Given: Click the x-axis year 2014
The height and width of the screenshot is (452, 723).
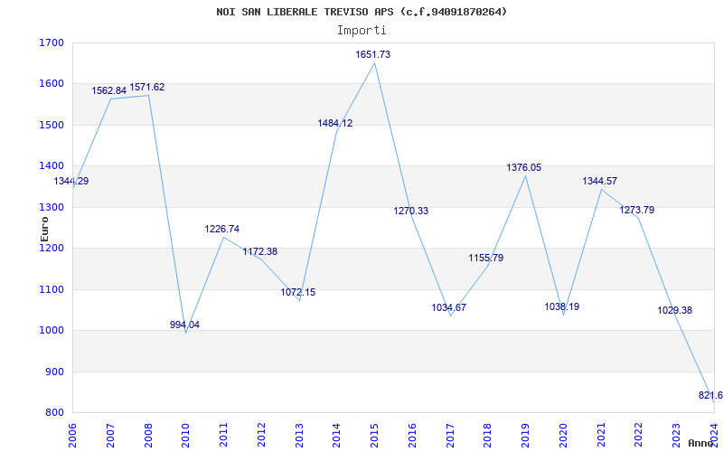Looking at the screenshot, I should point(337,436).
